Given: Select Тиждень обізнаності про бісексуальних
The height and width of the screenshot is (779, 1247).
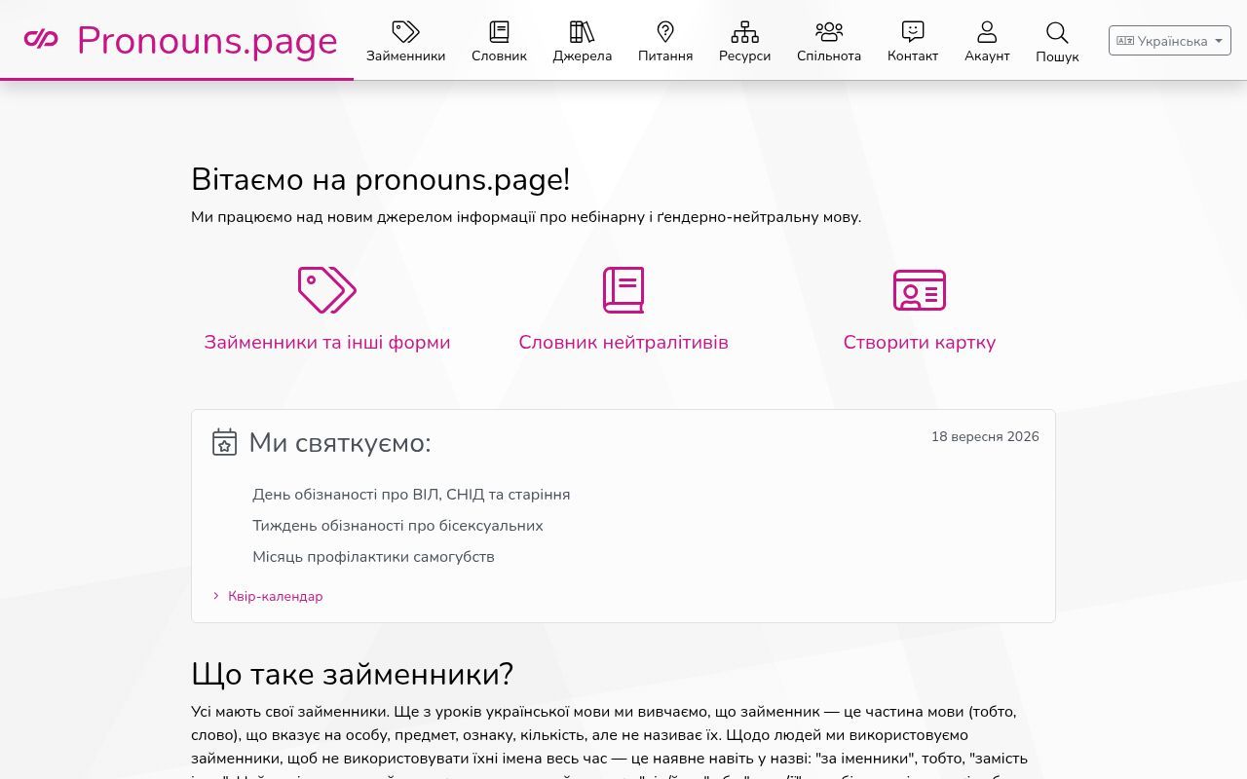Looking at the screenshot, I should [x=397, y=526].
